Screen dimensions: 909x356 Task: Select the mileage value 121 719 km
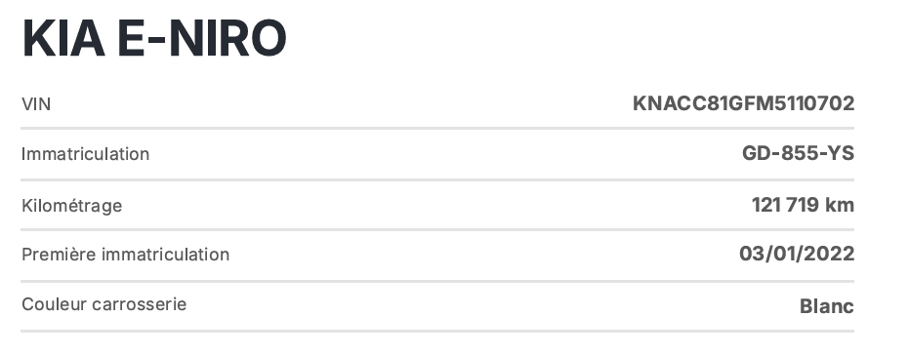[803, 205]
